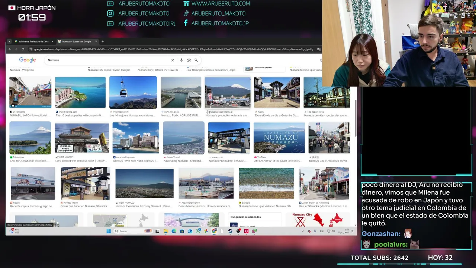Open Klook cable car image
The height and width of the screenshot is (268, 476).
(x=133, y=92)
